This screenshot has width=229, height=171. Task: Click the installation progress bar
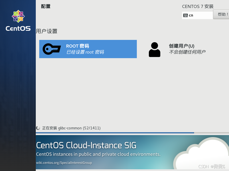tap(132, 133)
